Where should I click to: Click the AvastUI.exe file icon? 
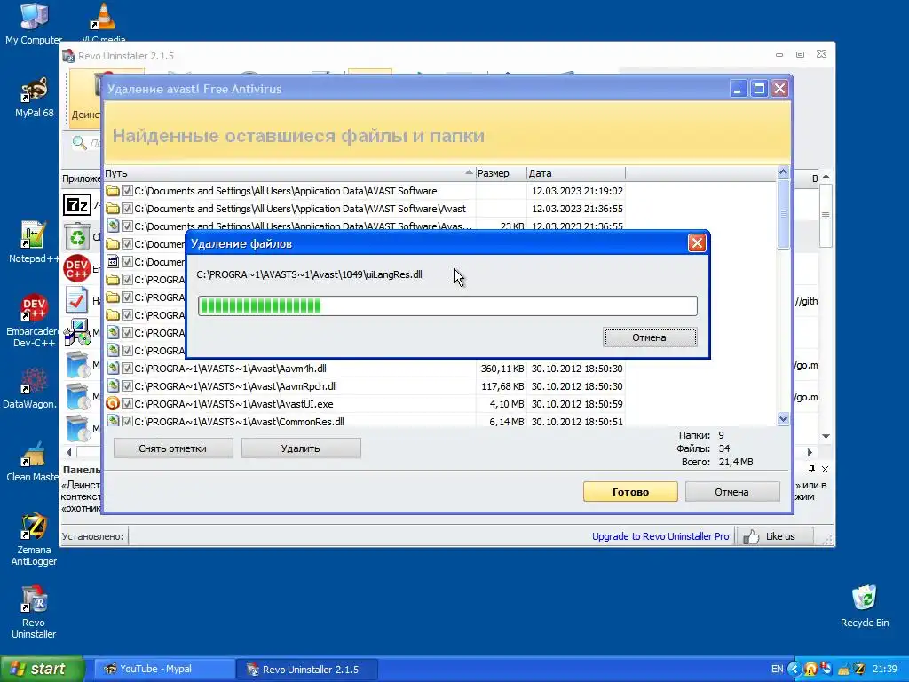(113, 404)
